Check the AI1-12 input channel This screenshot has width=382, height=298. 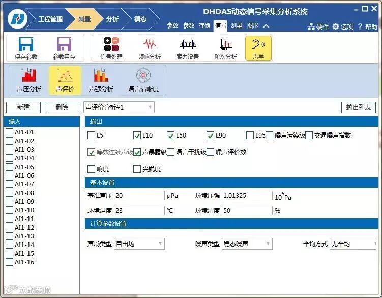pyautogui.click(x=9, y=228)
